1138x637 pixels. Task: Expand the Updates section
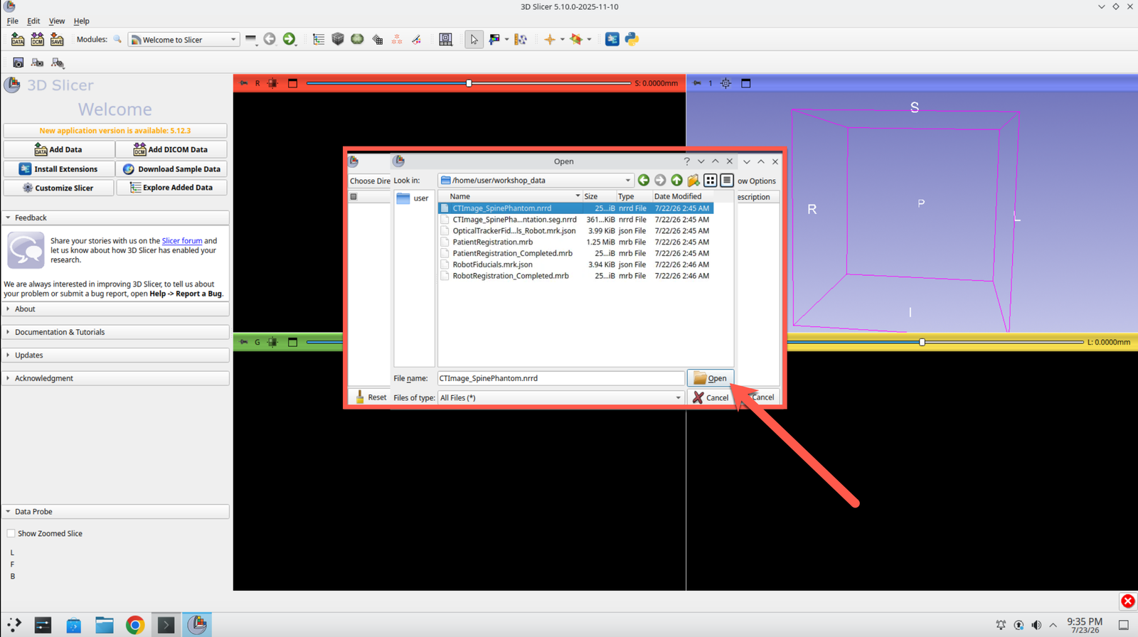coord(115,355)
